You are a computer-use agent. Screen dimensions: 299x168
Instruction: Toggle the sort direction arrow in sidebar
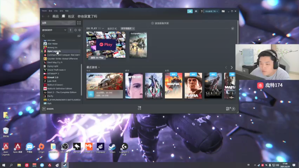(71, 30)
